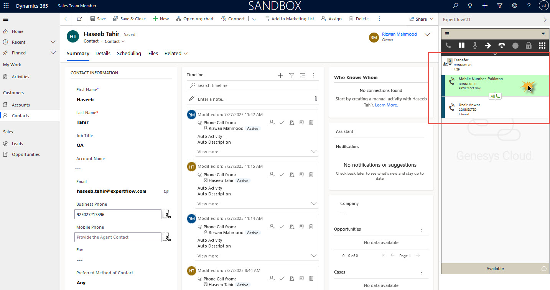This screenshot has height=290, width=550.
Task: Mute the microphone in the CTI toolbar
Action: pos(475,46)
